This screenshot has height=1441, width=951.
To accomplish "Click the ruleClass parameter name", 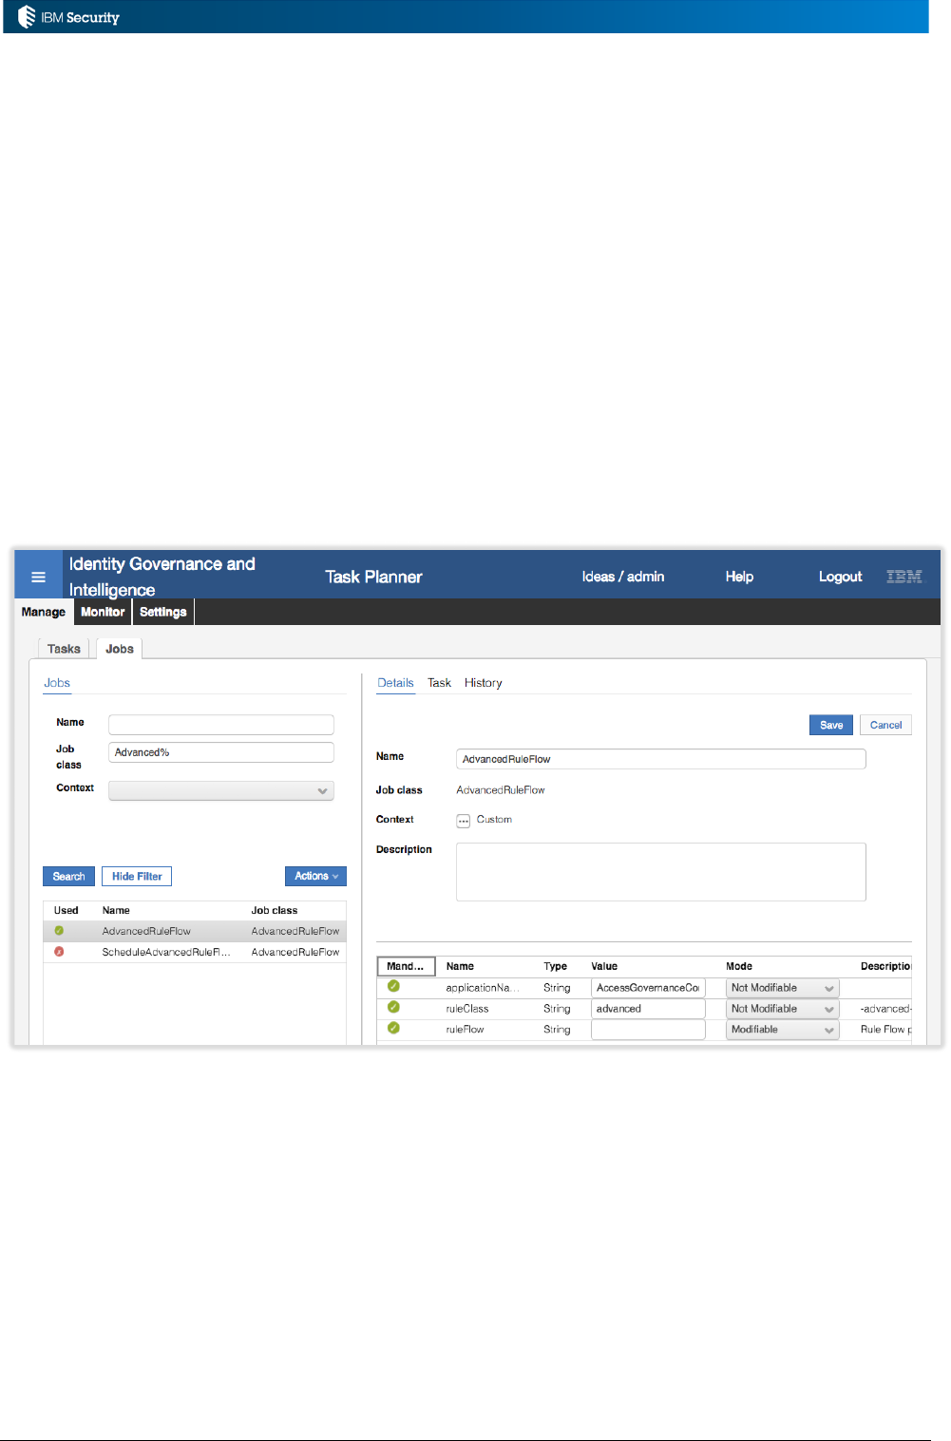I will pos(467,1009).
